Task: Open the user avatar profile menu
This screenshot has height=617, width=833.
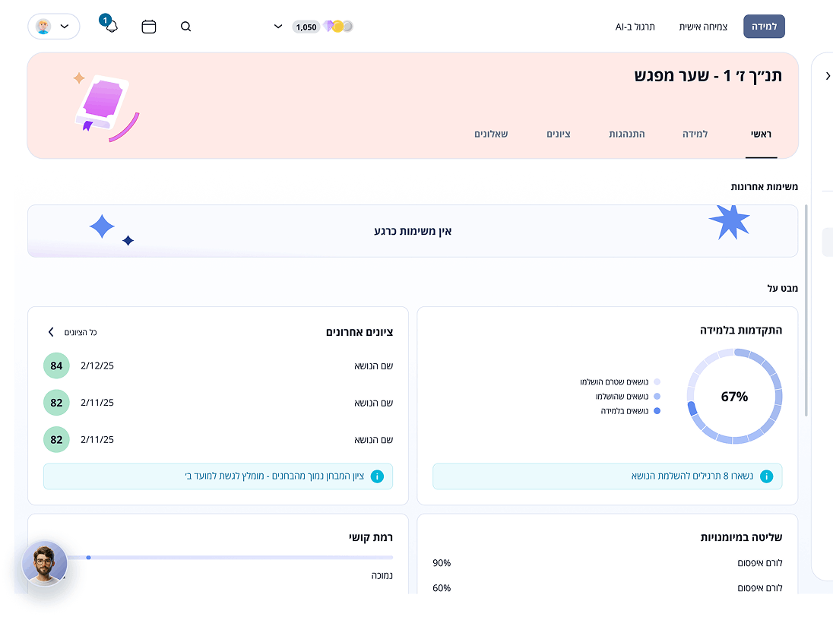Action: pos(54,27)
